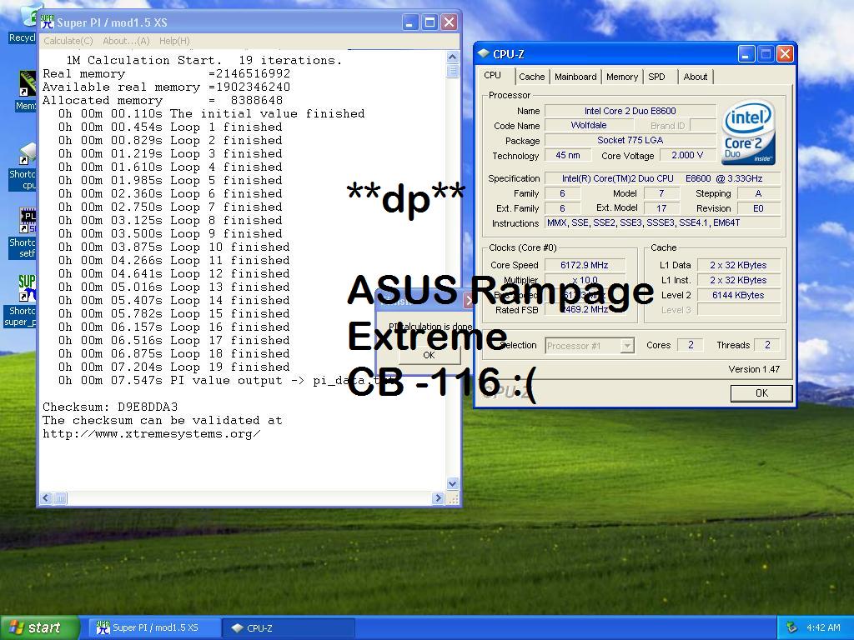Switch to the About tab in CPU-Z

coord(696,77)
